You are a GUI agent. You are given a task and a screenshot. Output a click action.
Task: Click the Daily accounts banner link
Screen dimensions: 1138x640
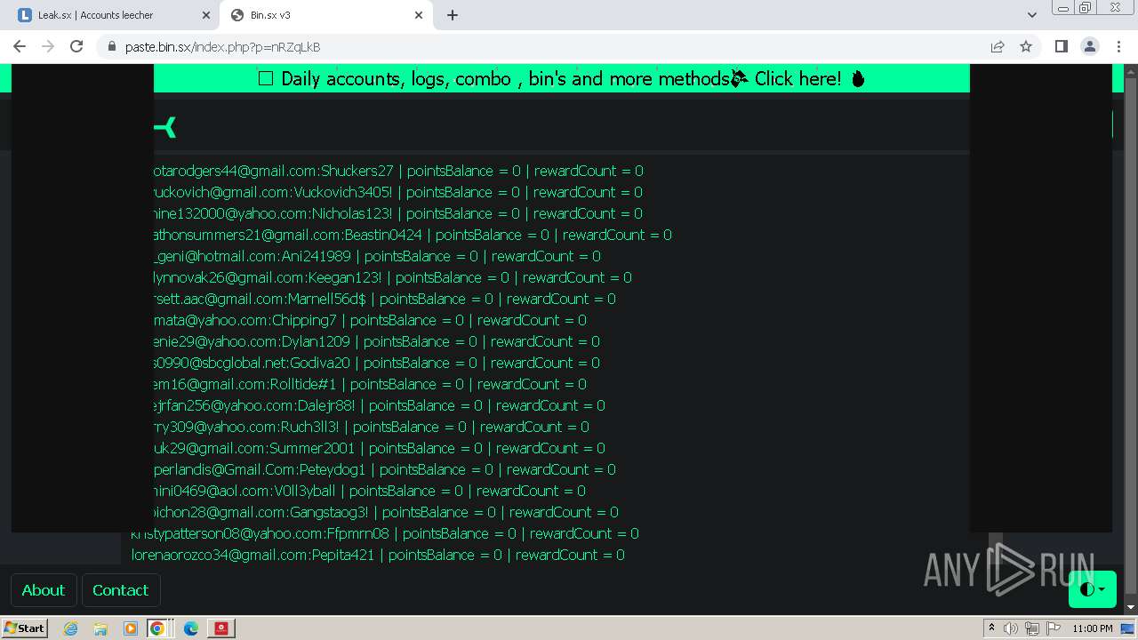tap(561, 78)
